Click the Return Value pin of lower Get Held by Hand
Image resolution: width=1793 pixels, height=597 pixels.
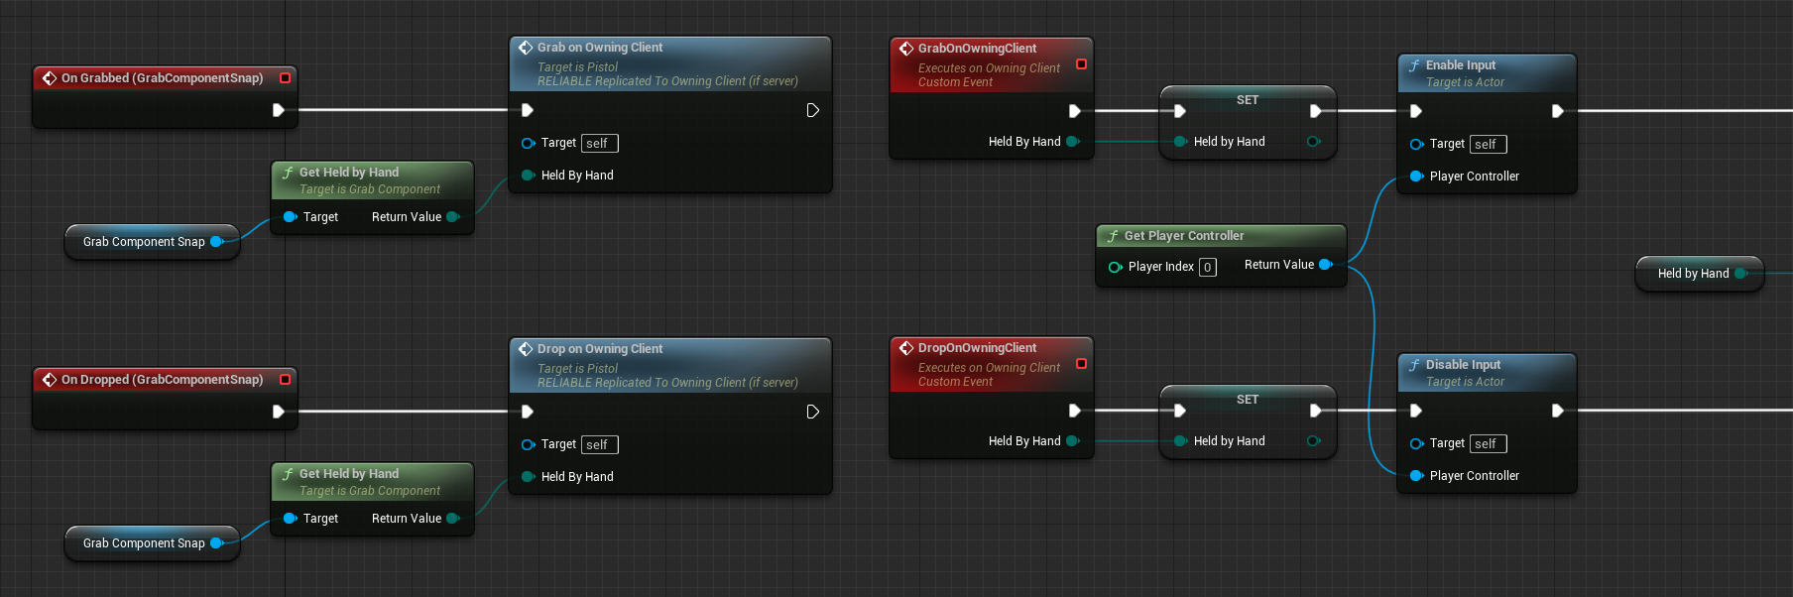[x=453, y=519]
